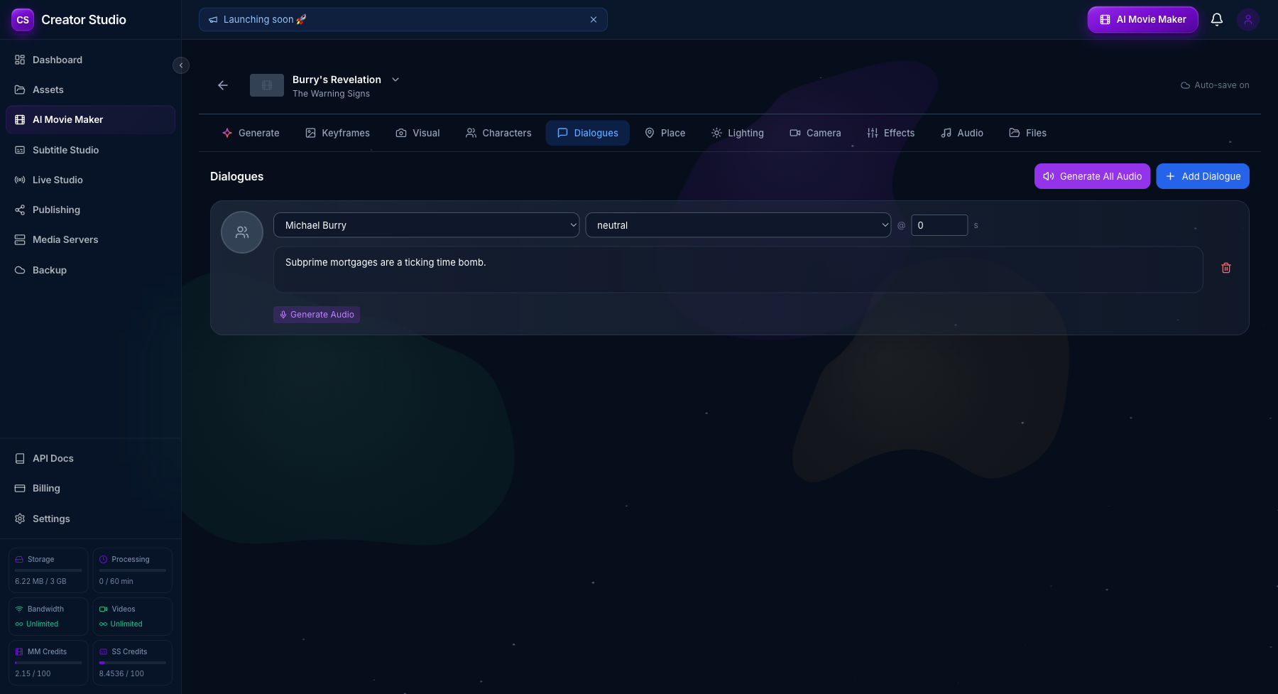Collapse the left sidebar
The height and width of the screenshot is (694, 1278).
pyautogui.click(x=181, y=65)
